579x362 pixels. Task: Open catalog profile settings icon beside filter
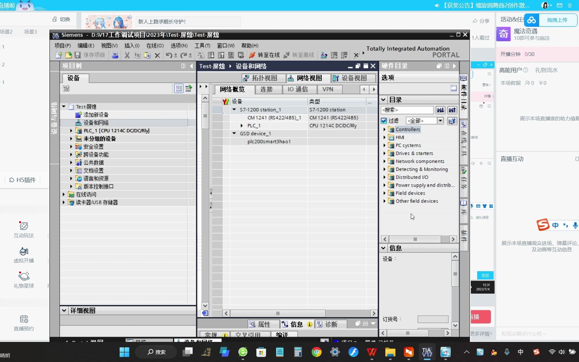(x=452, y=121)
